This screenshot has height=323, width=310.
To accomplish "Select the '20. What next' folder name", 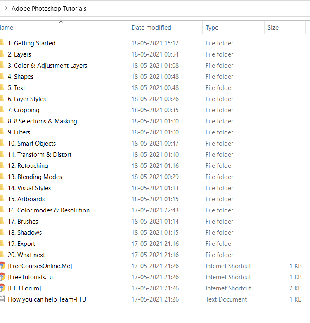I will (x=26, y=255).
